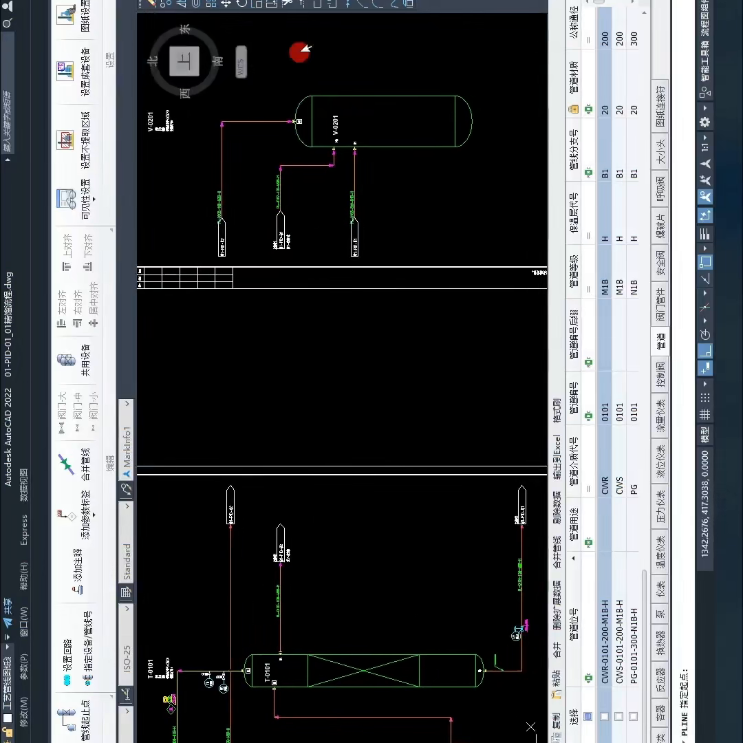Tick the checkbox for row PG-0101-300-N1B-H
This screenshot has width=743, height=743.
pyautogui.click(x=633, y=716)
